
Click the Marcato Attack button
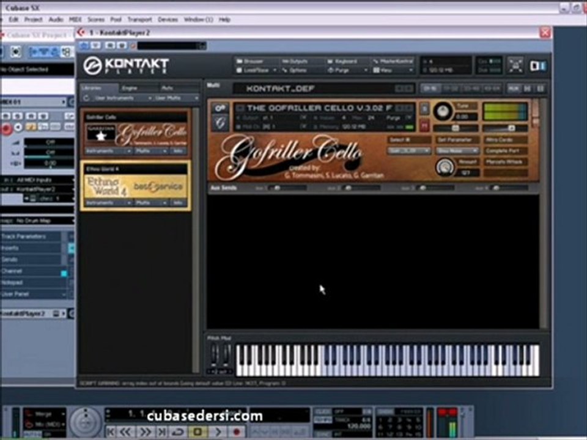(506, 161)
